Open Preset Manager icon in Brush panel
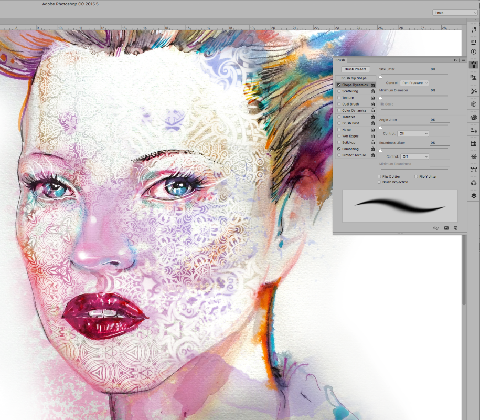This screenshot has height=420, width=480. pos(446,228)
